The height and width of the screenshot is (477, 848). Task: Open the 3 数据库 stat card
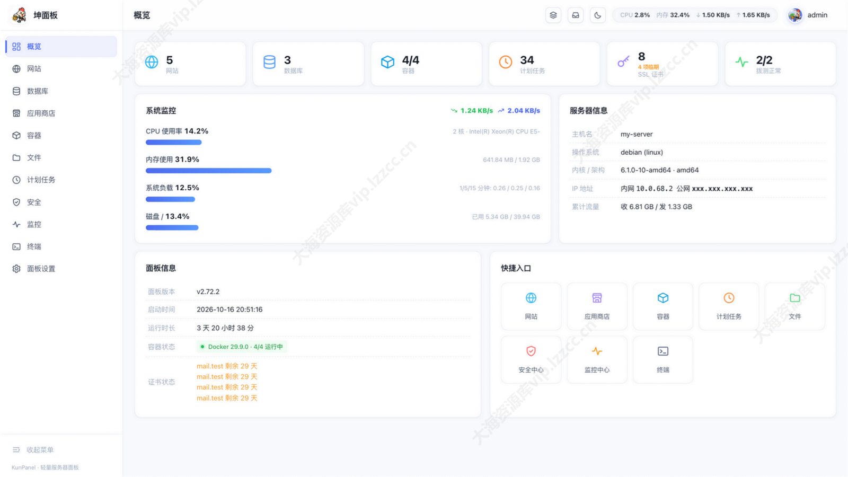308,64
